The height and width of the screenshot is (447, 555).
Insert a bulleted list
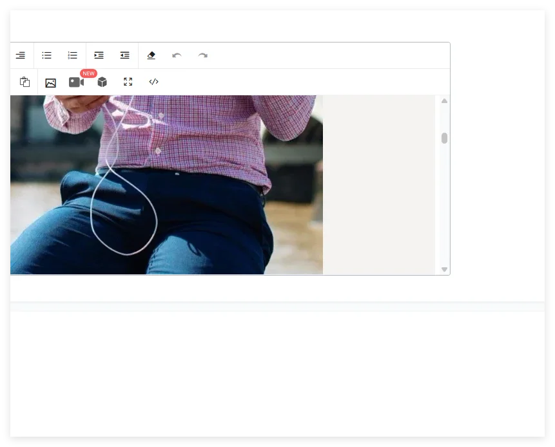click(x=46, y=55)
